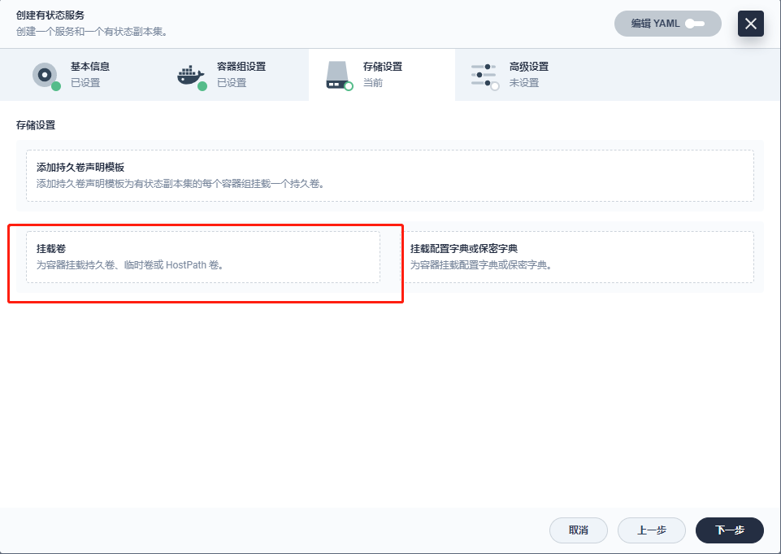
Task: Click the 存储设置 disk icon
Action: [339, 76]
